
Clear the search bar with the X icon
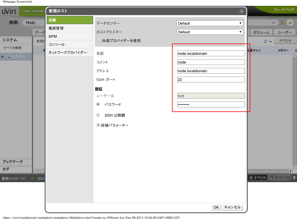pyautogui.click(x=274, y=23)
